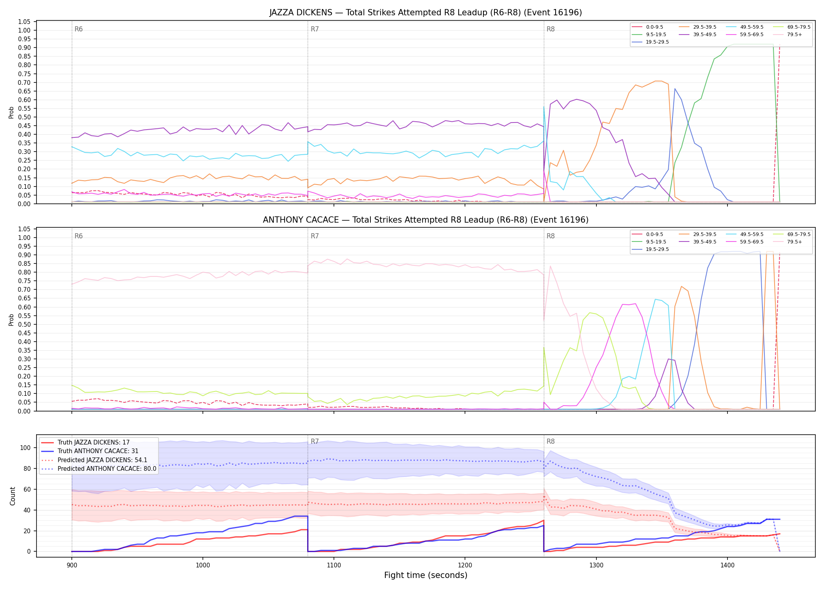Click the 100 tick on the Count axis
Image resolution: width=824 pixels, height=589 pixels.
(x=26, y=448)
